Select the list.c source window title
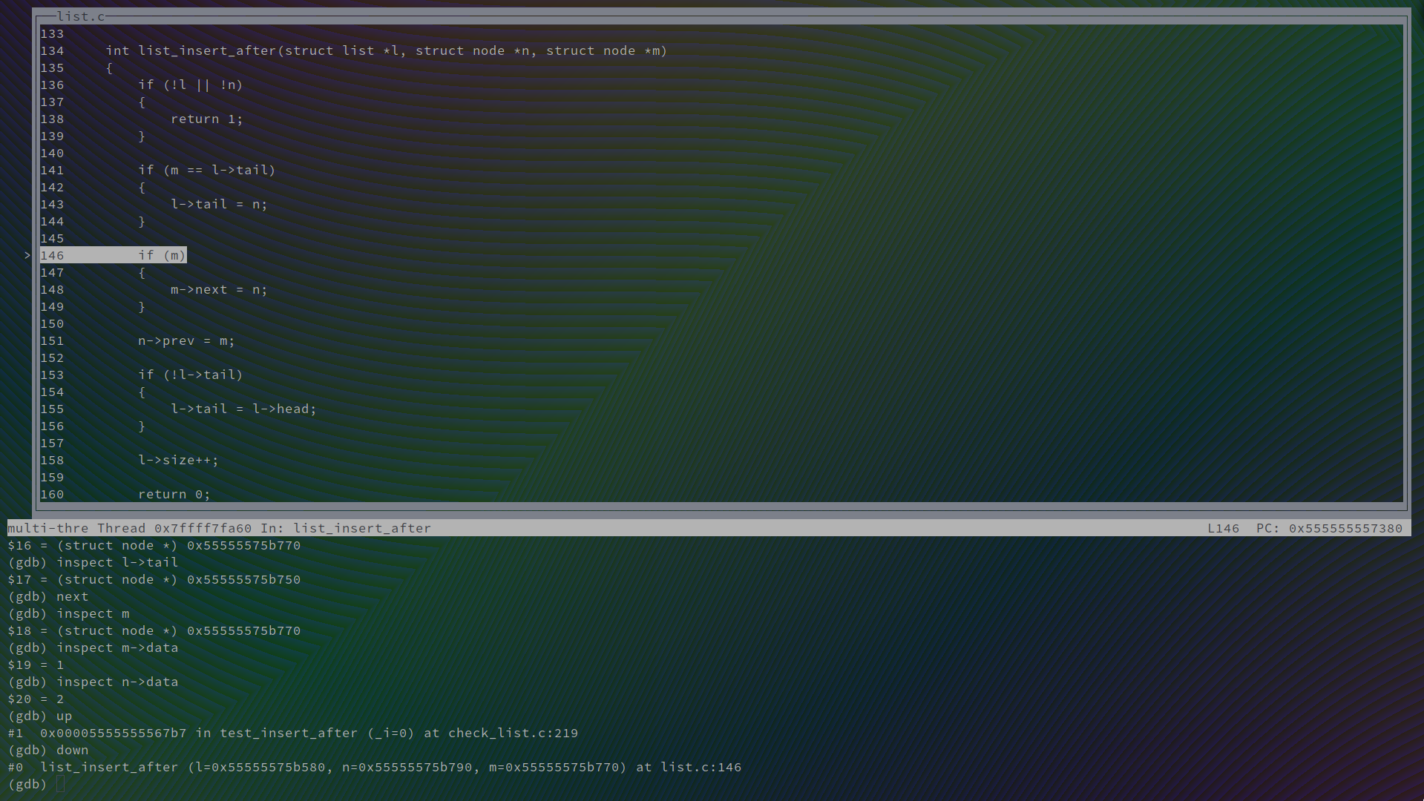Image resolution: width=1424 pixels, height=801 pixels. coord(80,16)
